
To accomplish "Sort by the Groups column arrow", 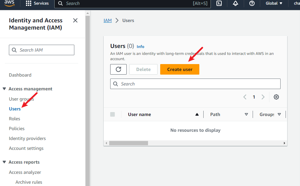I will coord(279,114).
